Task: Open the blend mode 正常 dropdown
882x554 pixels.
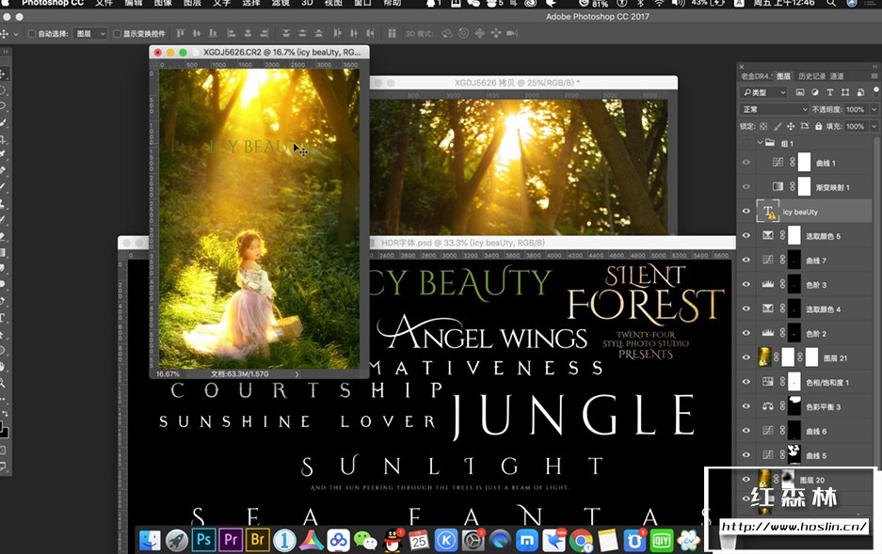Action: click(775, 109)
